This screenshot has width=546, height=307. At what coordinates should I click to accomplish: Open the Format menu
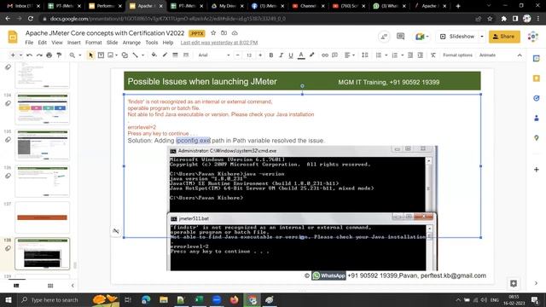[94, 43]
